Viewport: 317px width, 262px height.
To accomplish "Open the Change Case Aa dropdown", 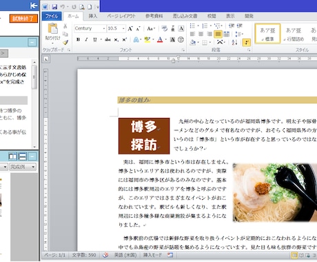I will [151, 28].
